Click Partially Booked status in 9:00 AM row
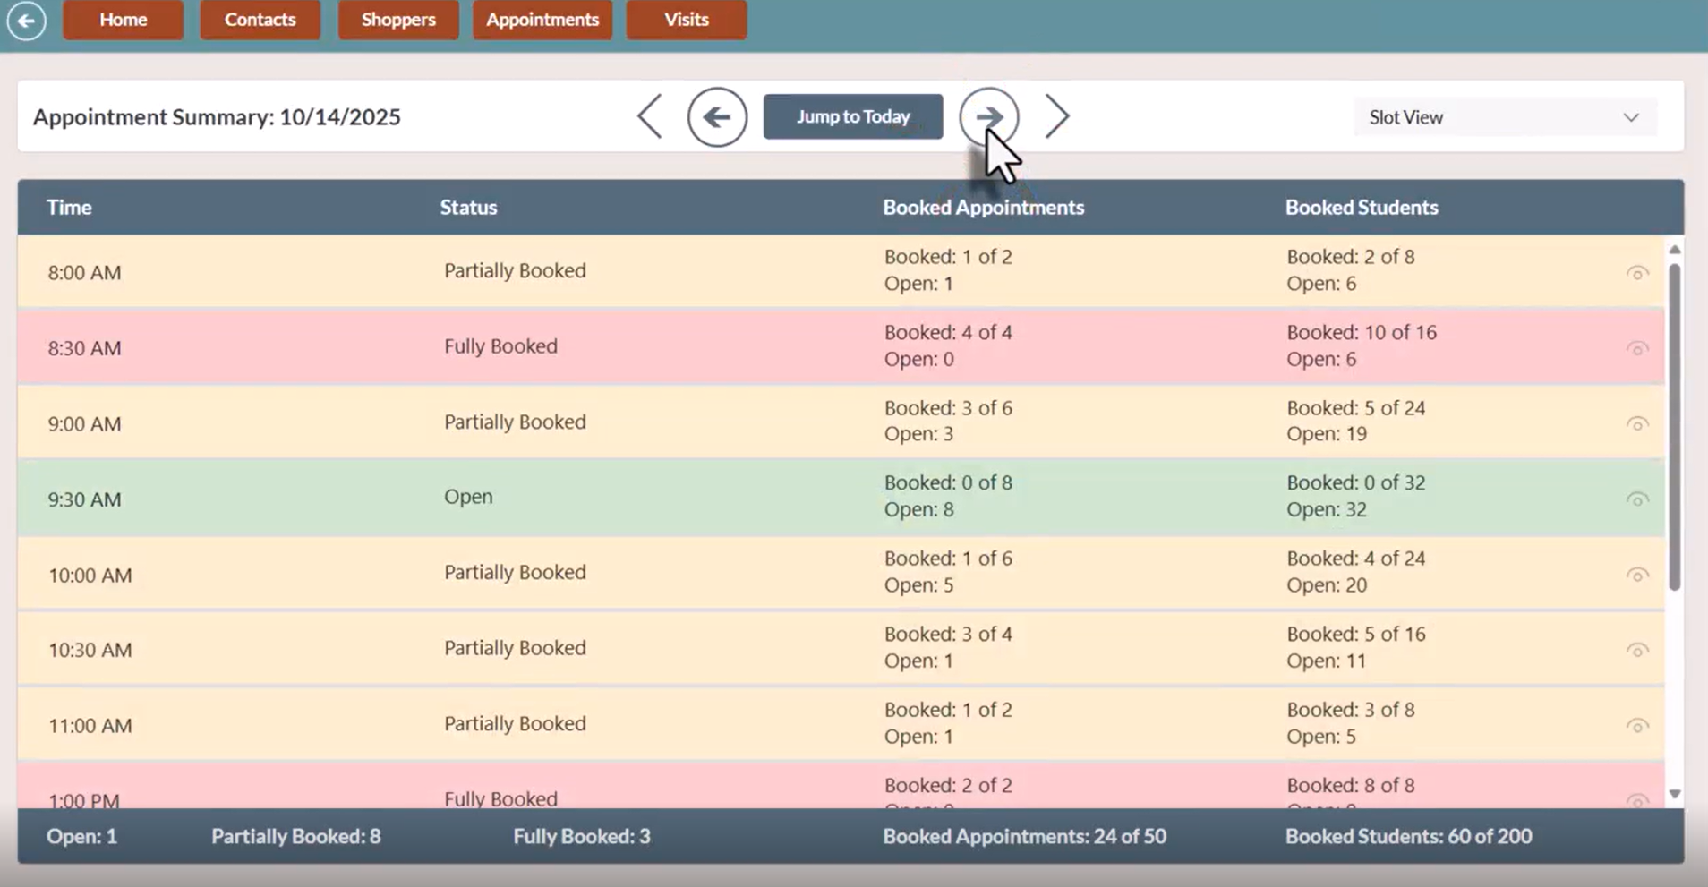 (515, 422)
